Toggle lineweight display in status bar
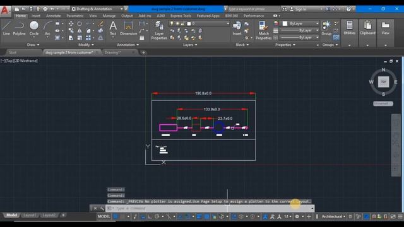404x227 pixels. (199, 216)
